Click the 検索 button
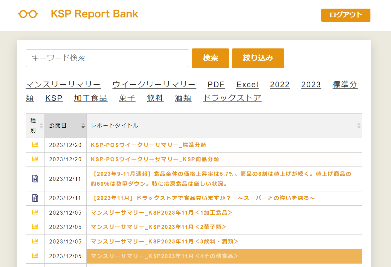Screen dimensions: 391x267 tap(210, 58)
